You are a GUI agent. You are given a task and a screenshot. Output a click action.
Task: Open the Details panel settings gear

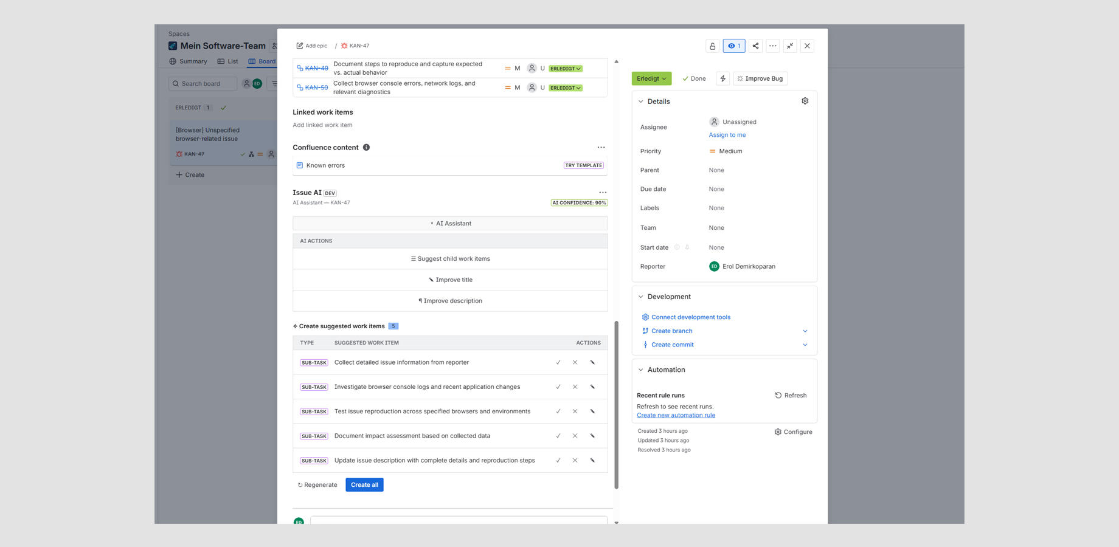tap(805, 101)
